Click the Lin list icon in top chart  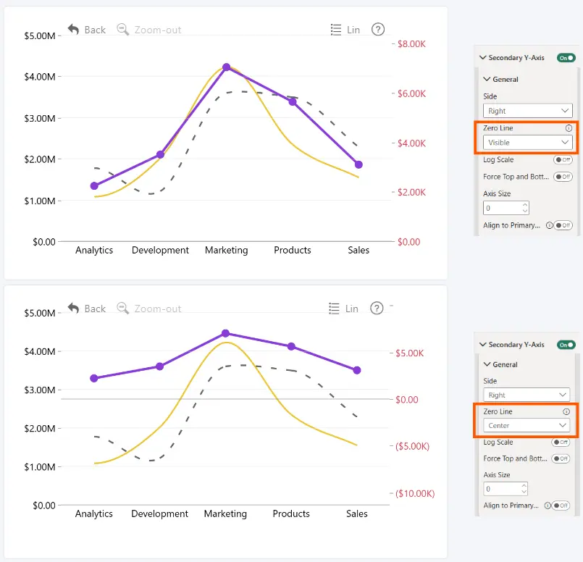pos(336,30)
